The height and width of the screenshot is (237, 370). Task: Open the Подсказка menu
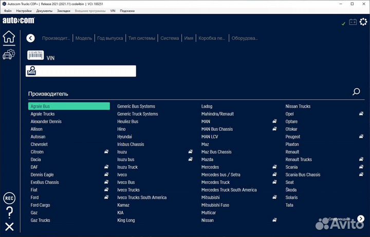[127, 10]
